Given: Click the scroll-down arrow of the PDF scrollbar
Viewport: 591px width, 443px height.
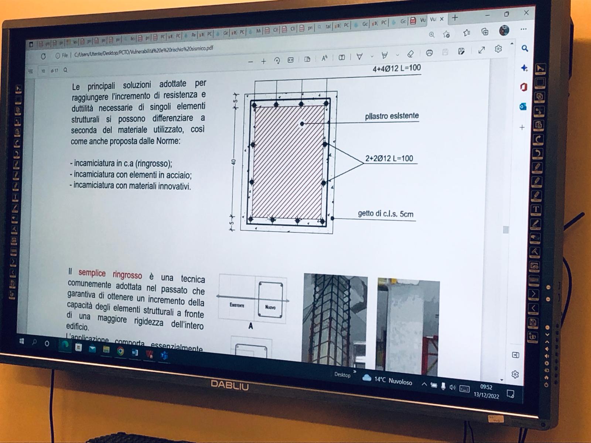Looking at the screenshot, I should coord(502,380).
